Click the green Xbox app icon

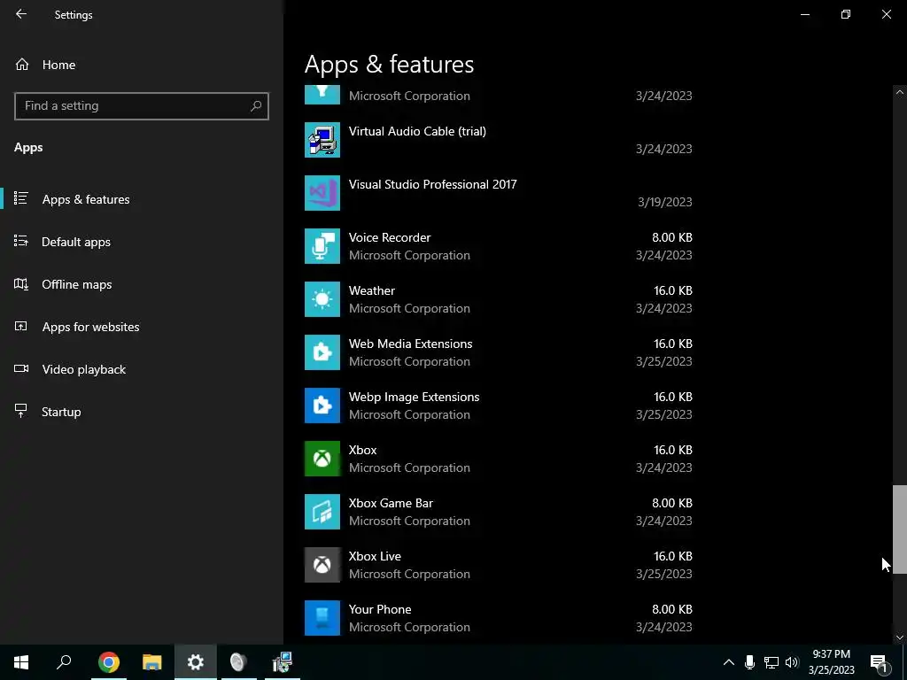[x=322, y=459]
